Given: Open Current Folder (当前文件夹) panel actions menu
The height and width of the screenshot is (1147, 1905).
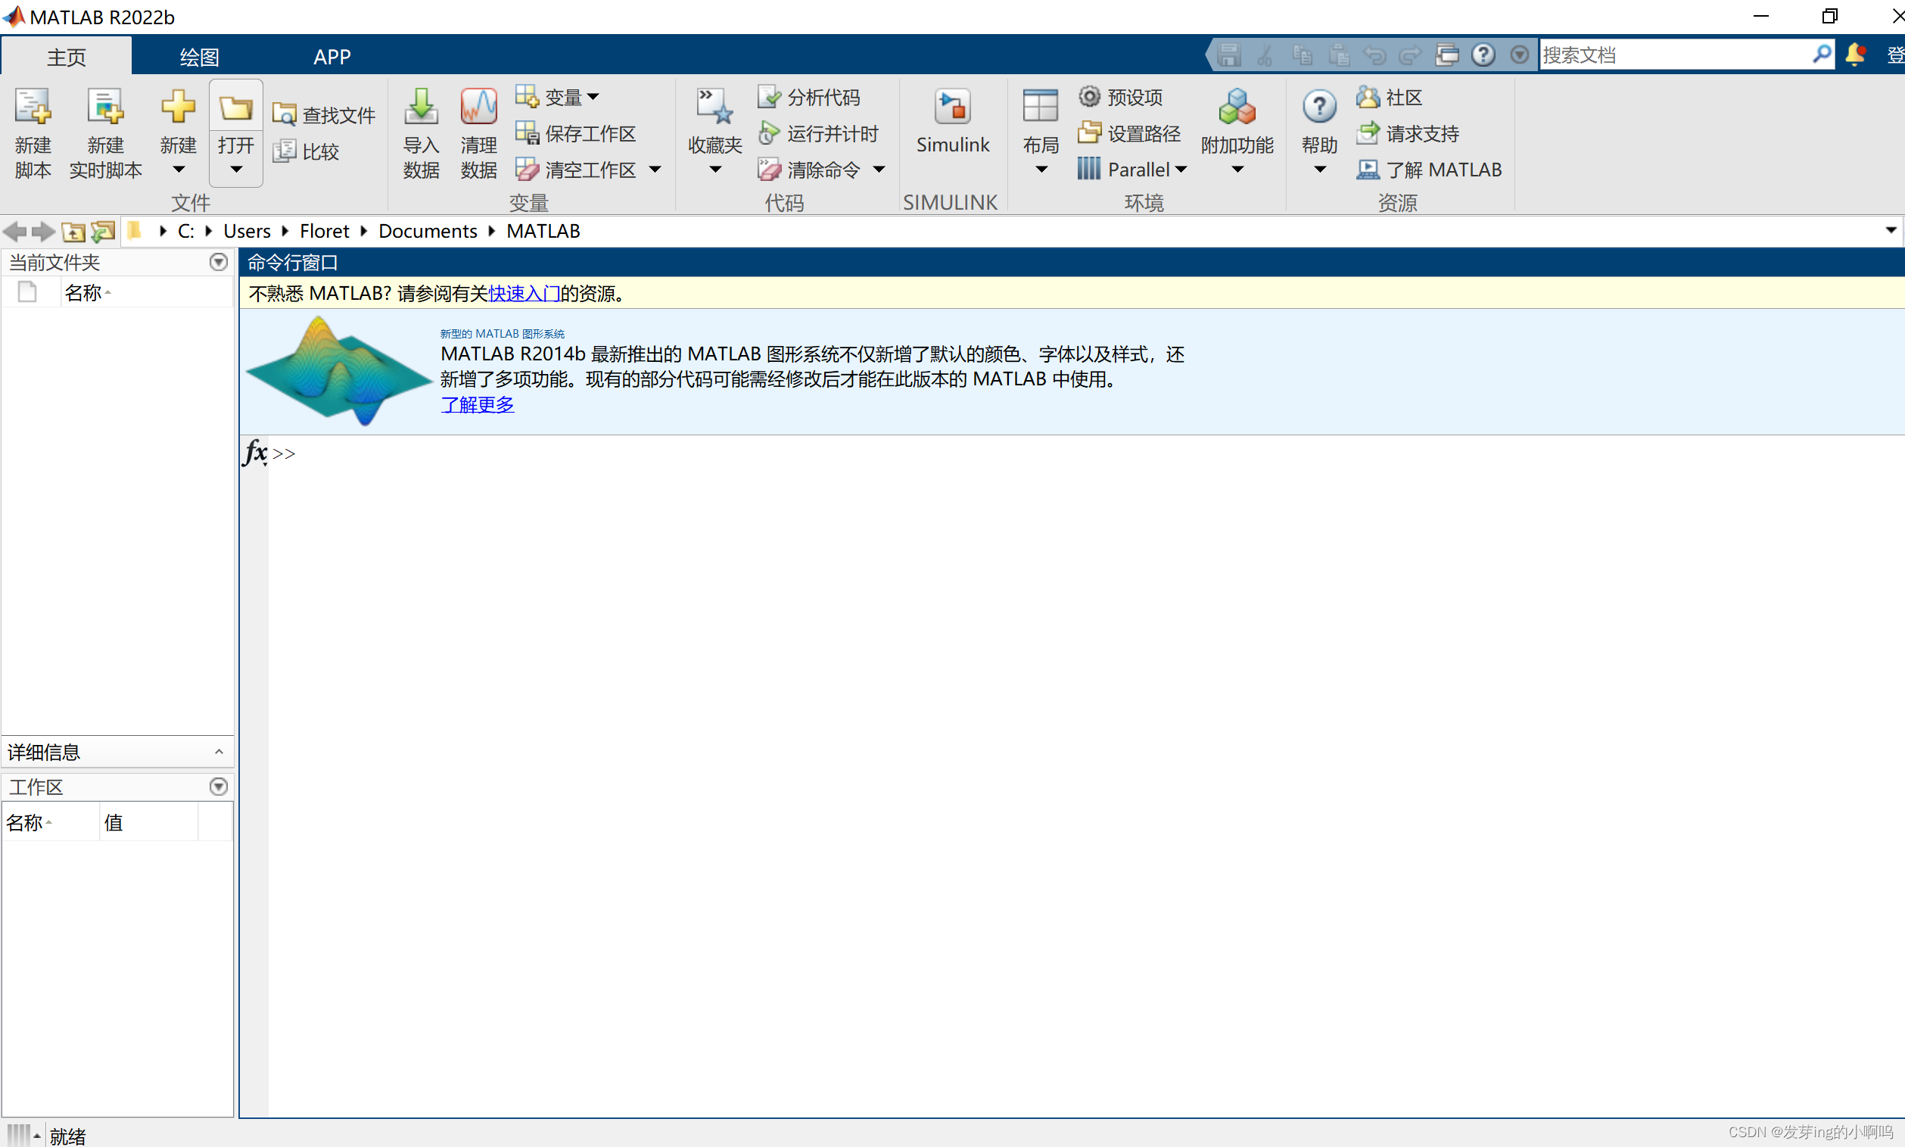Looking at the screenshot, I should tap(219, 262).
